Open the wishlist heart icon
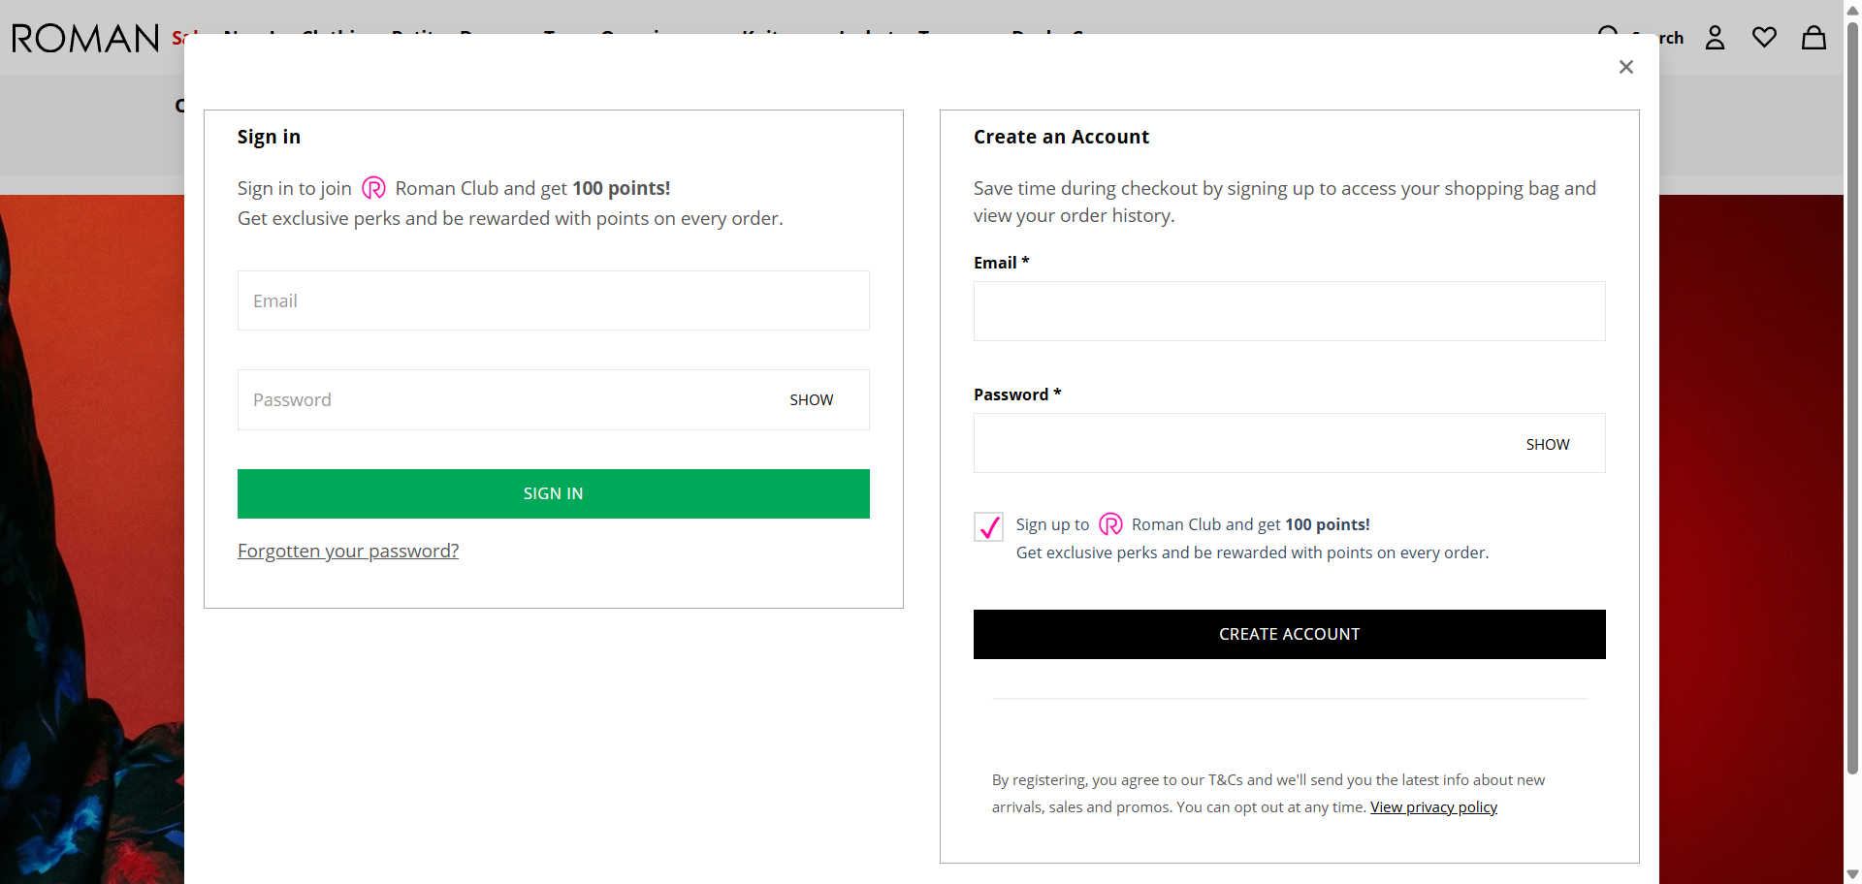 tap(1764, 38)
